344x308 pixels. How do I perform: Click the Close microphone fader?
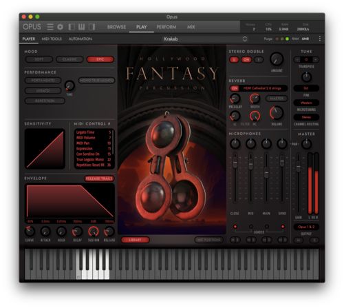click(x=235, y=163)
